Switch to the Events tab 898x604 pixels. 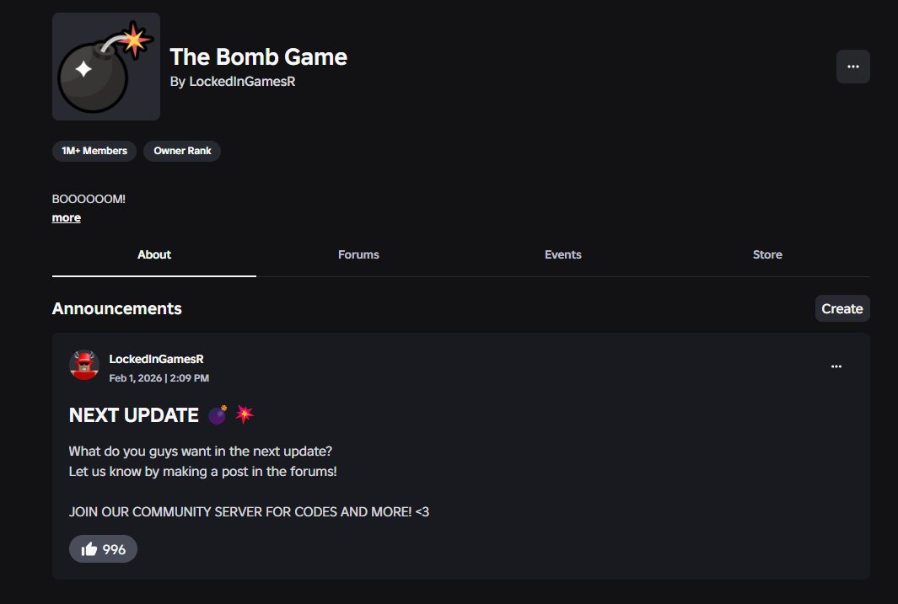(563, 254)
